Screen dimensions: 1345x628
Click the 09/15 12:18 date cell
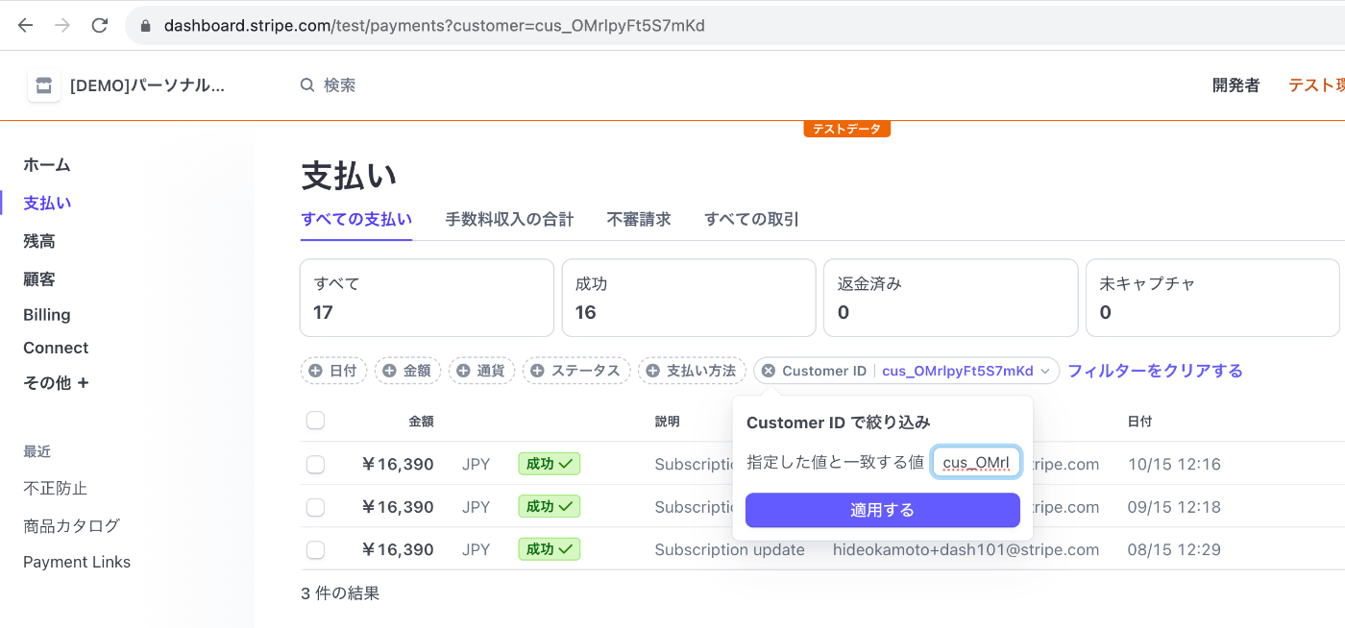point(1174,507)
